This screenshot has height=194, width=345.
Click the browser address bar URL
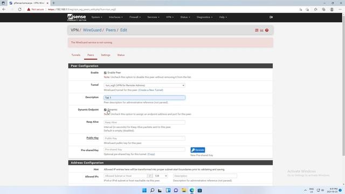click(x=82, y=10)
